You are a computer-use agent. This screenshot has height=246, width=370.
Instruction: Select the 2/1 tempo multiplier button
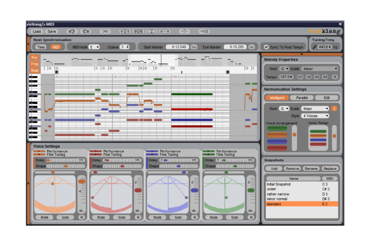(x=300, y=77)
